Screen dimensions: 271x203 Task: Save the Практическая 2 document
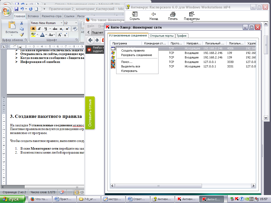point(16,9)
